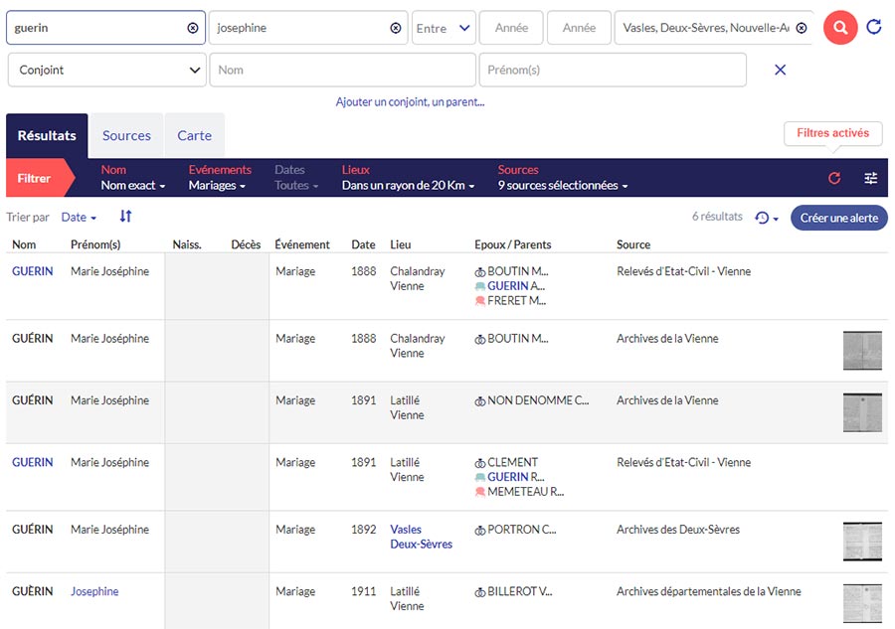Click the refresh icon beside search button
The image size is (895, 629).
[874, 28]
